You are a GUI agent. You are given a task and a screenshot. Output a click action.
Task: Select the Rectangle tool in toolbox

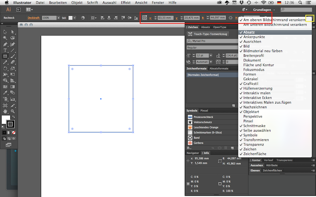(x=5, y=56)
